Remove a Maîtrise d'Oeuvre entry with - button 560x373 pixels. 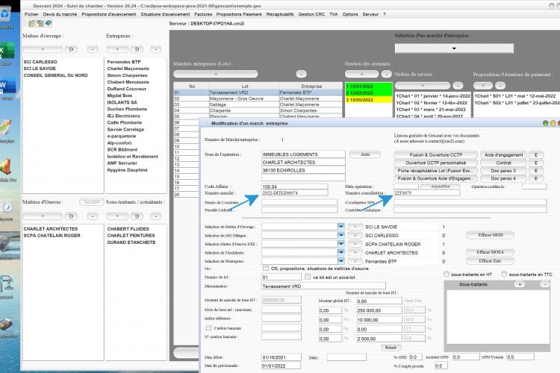pyautogui.click(x=93, y=216)
